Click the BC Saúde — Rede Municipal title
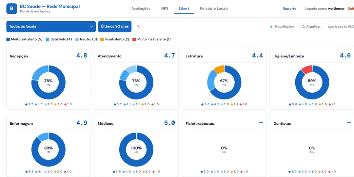 coord(50,6)
